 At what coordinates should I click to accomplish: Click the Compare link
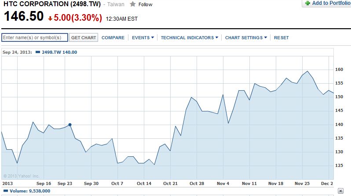(113, 38)
